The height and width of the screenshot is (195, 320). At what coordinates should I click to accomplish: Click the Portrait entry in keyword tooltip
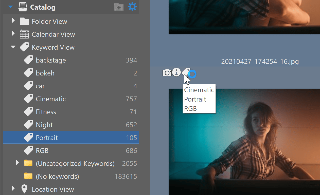point(195,99)
